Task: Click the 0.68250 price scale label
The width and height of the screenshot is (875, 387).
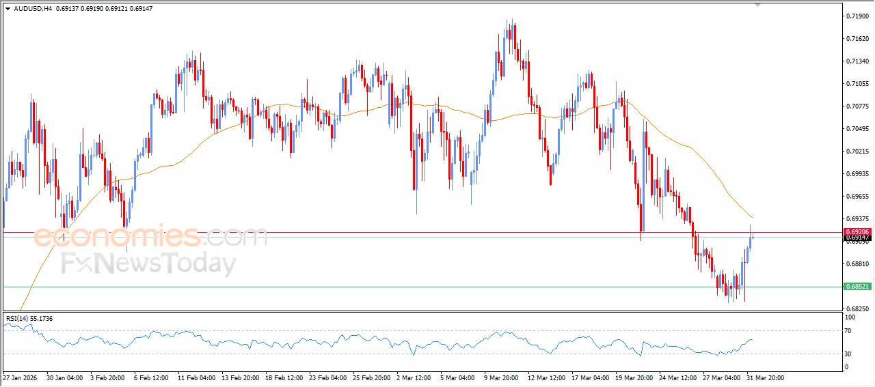Action: point(857,309)
